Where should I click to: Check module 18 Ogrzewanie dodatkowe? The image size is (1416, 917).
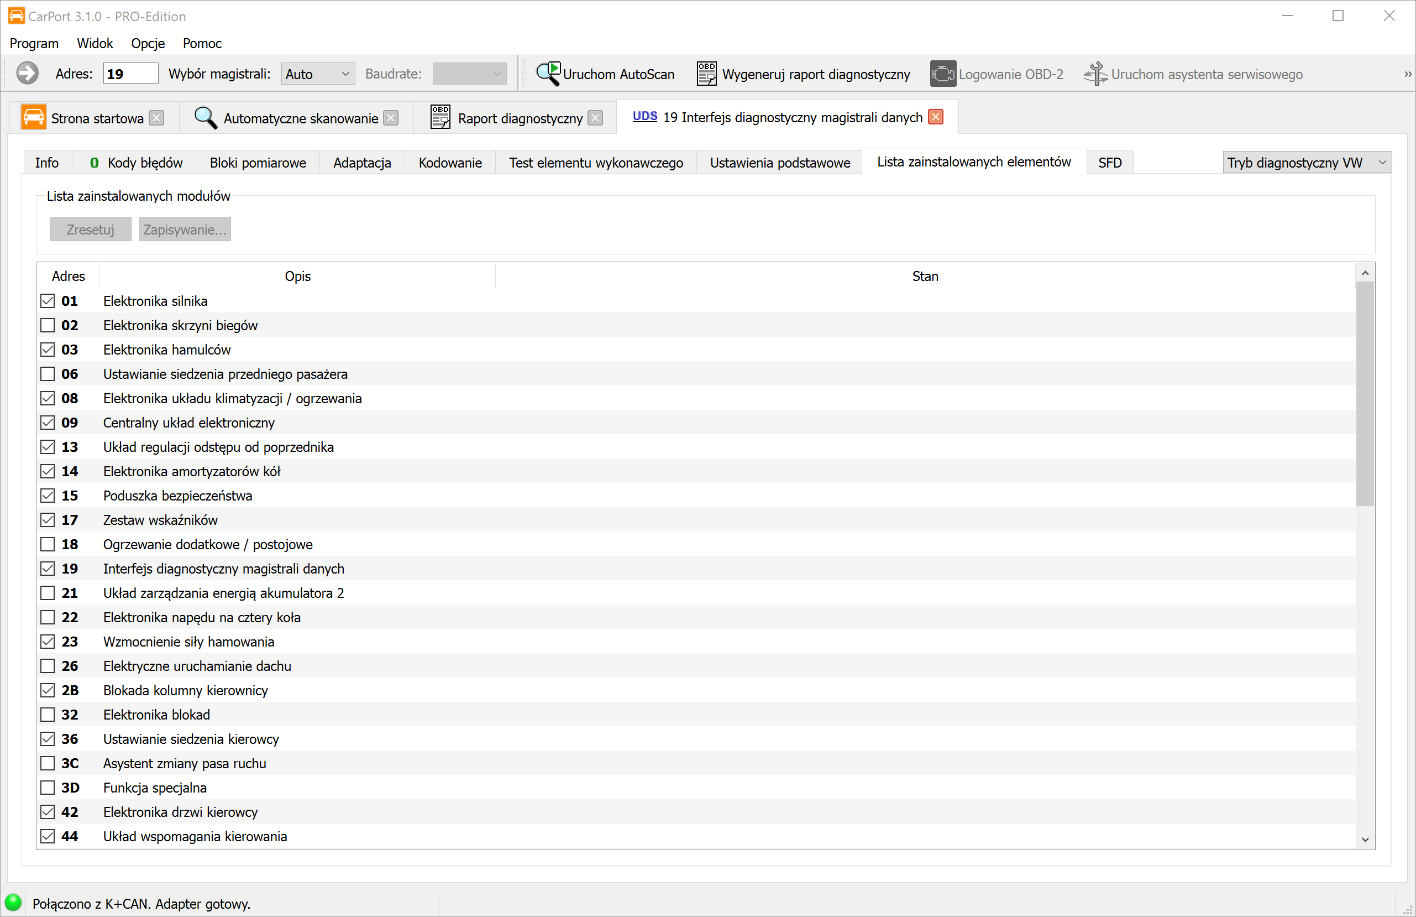pos(48,544)
